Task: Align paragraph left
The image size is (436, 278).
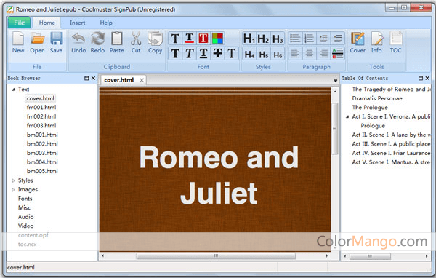Action: tap(295, 53)
